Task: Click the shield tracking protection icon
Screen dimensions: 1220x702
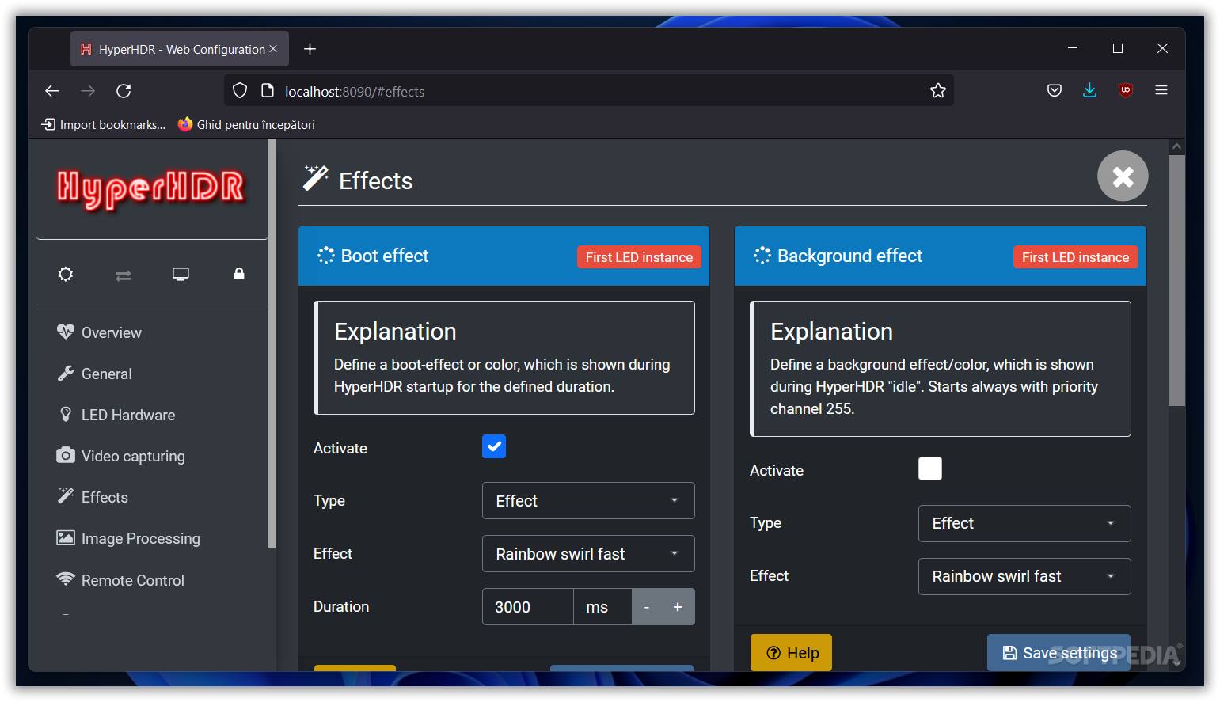Action: coord(240,91)
